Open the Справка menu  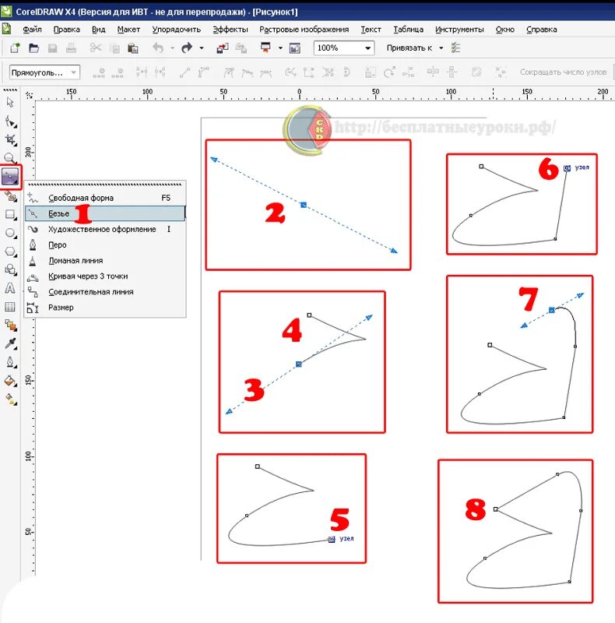tap(541, 30)
